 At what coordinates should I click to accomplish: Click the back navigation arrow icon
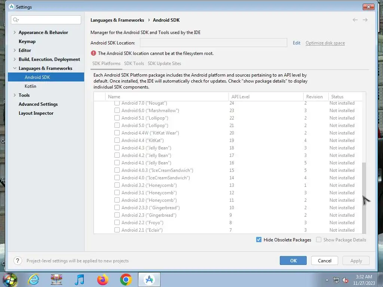(355, 20)
